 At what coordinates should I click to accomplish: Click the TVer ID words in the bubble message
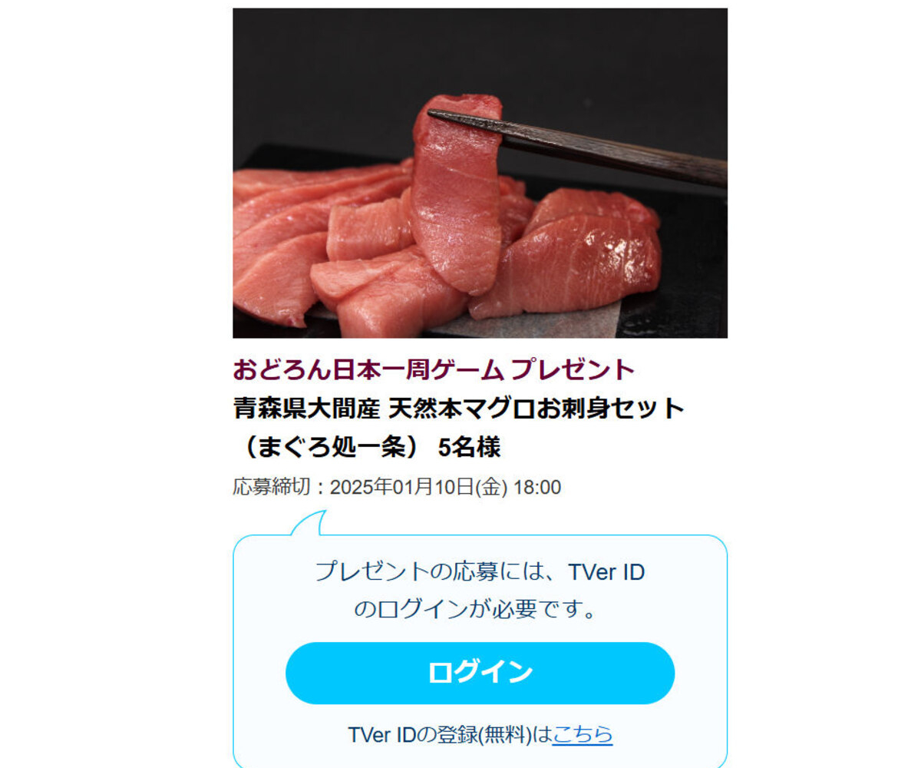(606, 572)
